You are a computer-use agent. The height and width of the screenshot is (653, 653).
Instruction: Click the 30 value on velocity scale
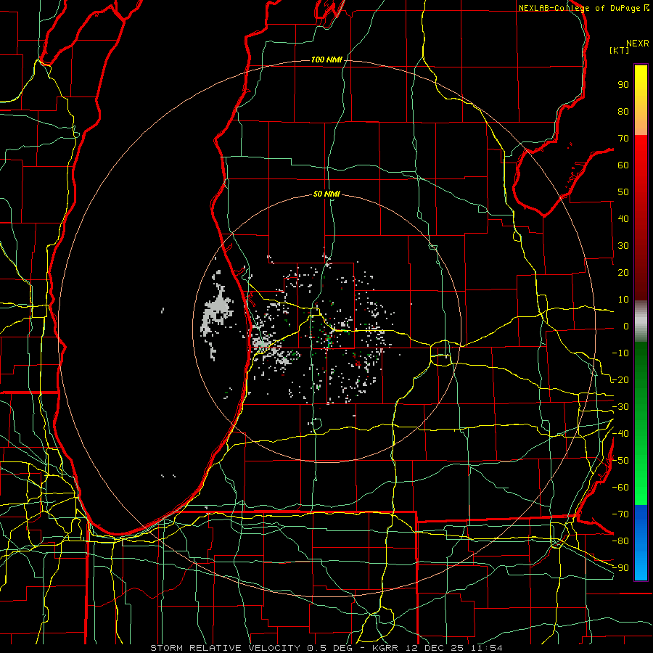pos(623,246)
